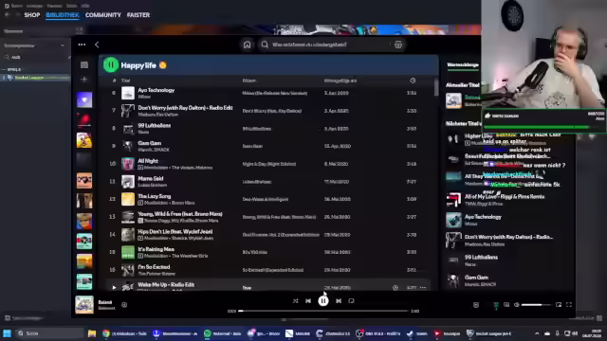Open the Spotify home icon
The height and width of the screenshot is (341, 607).
click(x=247, y=45)
